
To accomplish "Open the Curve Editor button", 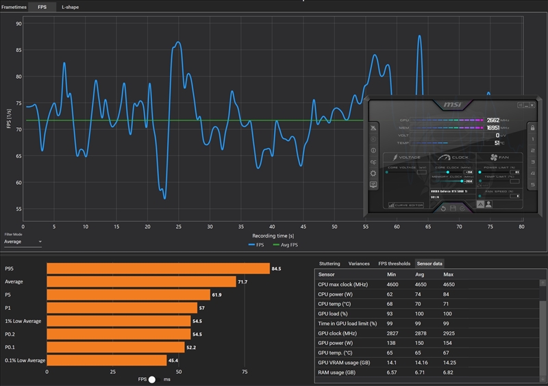I will [x=406, y=205].
